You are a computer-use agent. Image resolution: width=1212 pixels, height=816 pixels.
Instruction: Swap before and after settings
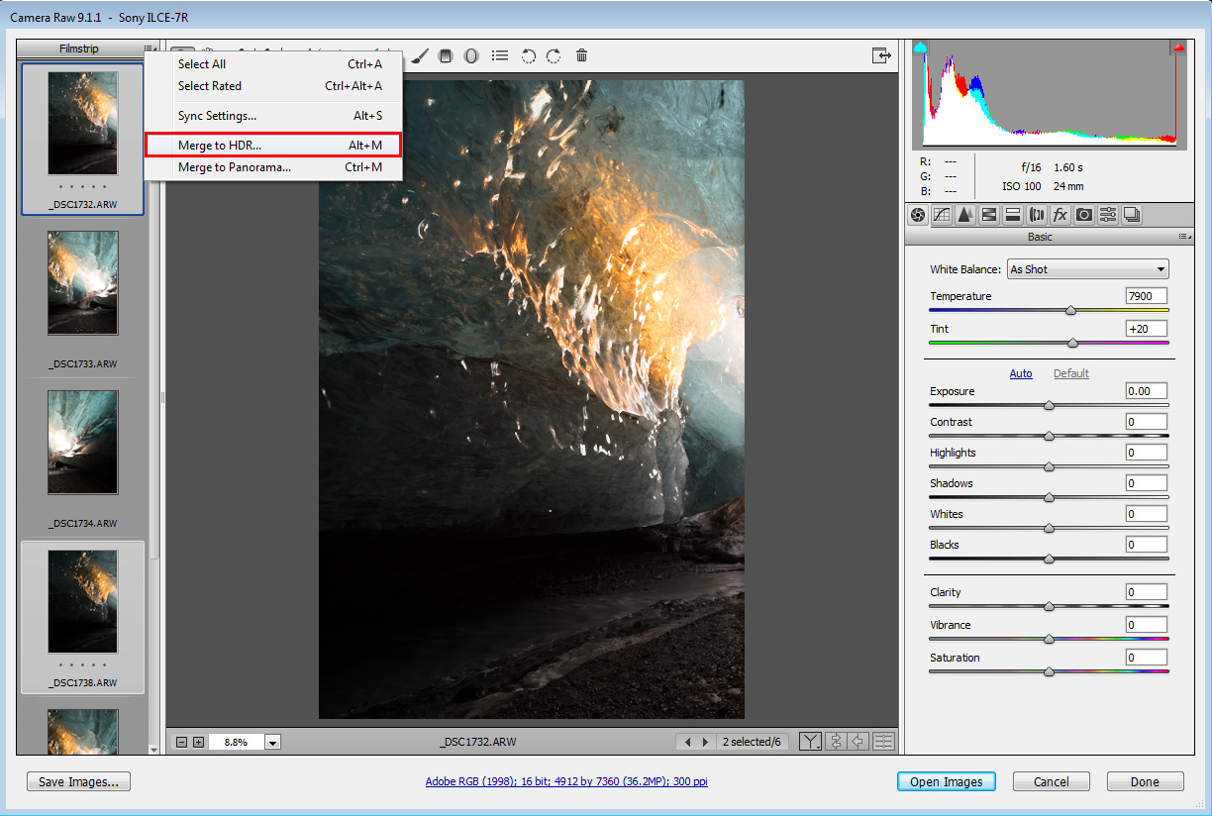836,742
